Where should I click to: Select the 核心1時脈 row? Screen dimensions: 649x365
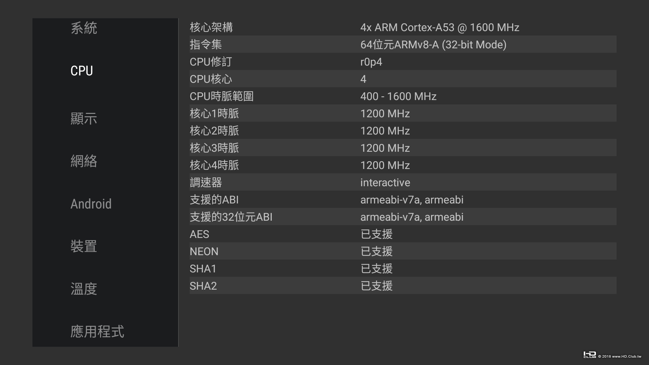tap(402, 114)
